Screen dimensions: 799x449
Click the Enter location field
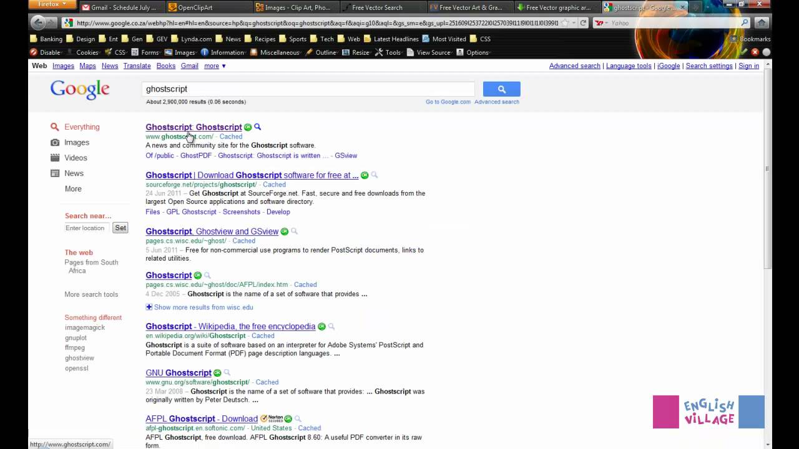tap(87, 228)
